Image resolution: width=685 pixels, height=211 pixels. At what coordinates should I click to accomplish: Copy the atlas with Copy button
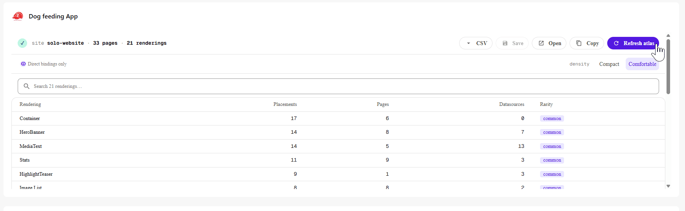(x=587, y=43)
